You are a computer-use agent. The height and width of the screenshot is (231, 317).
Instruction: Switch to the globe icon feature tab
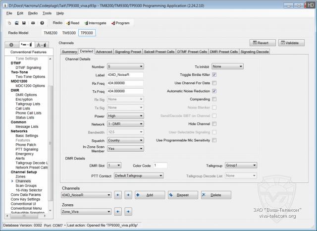tap(11, 45)
